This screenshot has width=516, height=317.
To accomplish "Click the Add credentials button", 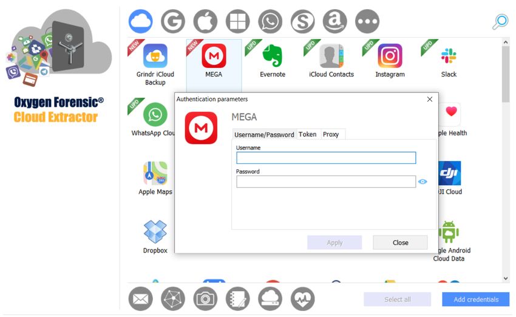I will (476, 299).
